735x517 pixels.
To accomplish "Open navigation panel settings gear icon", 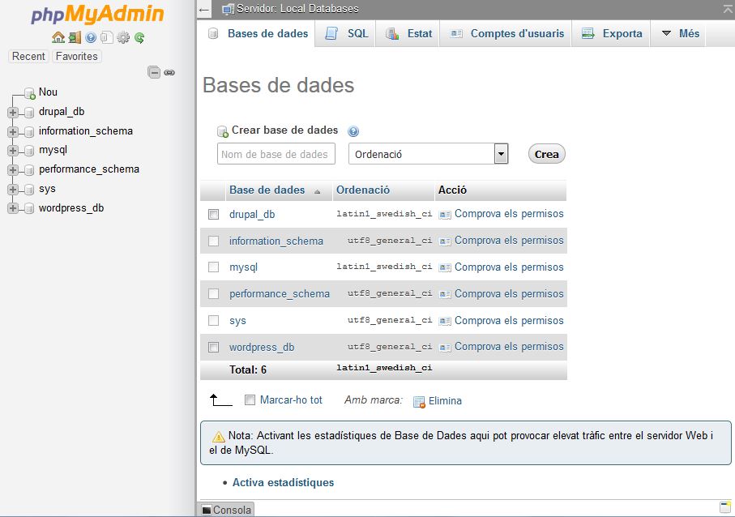I will [x=123, y=37].
